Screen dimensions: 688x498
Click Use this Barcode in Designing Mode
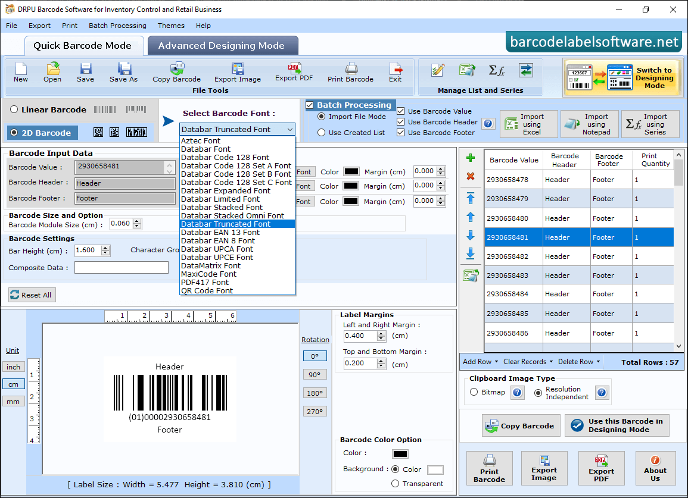tap(617, 425)
